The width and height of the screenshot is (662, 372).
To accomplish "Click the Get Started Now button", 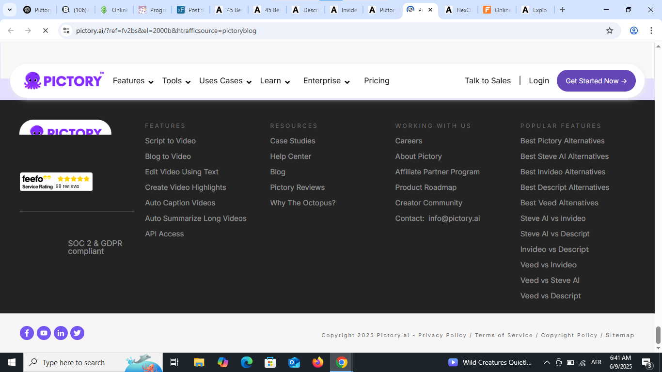I will tap(596, 81).
